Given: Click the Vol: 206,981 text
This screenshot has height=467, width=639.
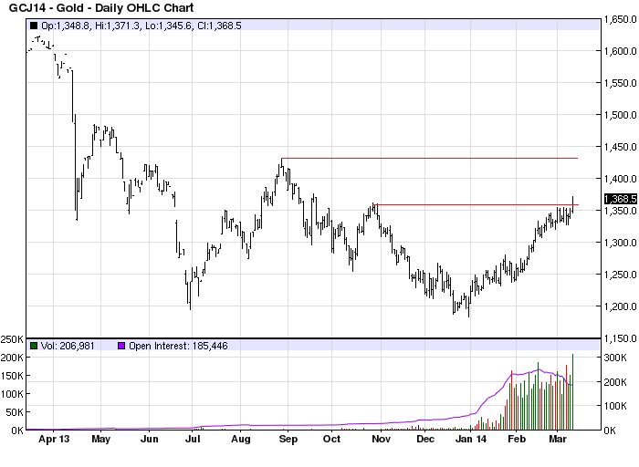Looking at the screenshot, I should pos(68,346).
